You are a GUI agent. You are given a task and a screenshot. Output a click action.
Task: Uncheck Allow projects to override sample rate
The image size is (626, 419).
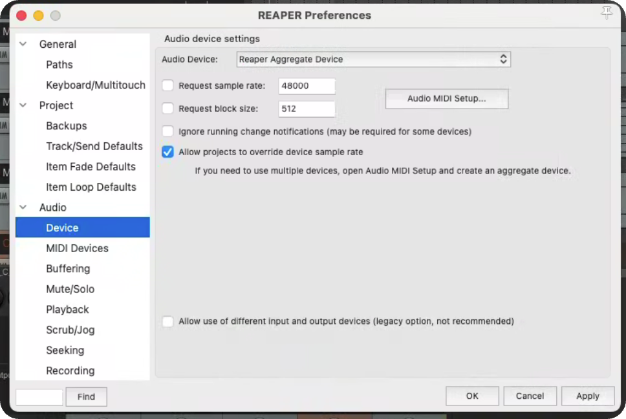[167, 152]
